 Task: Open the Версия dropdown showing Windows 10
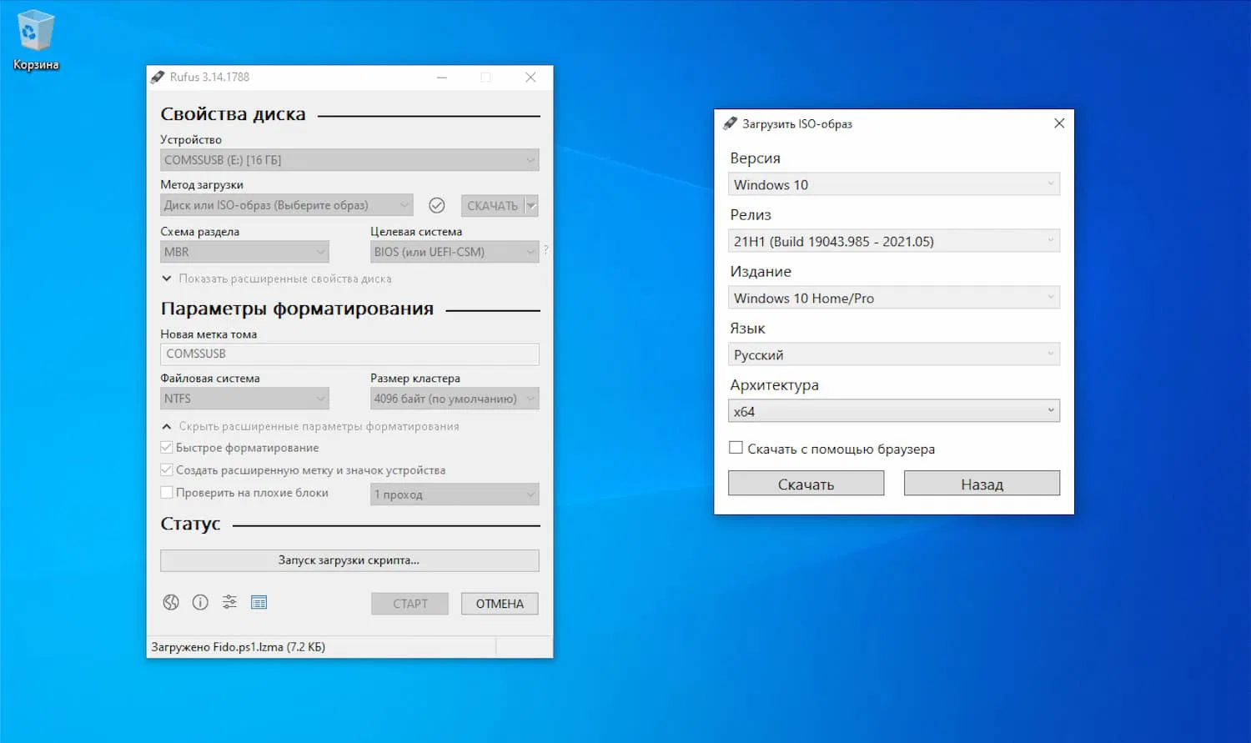pos(893,183)
